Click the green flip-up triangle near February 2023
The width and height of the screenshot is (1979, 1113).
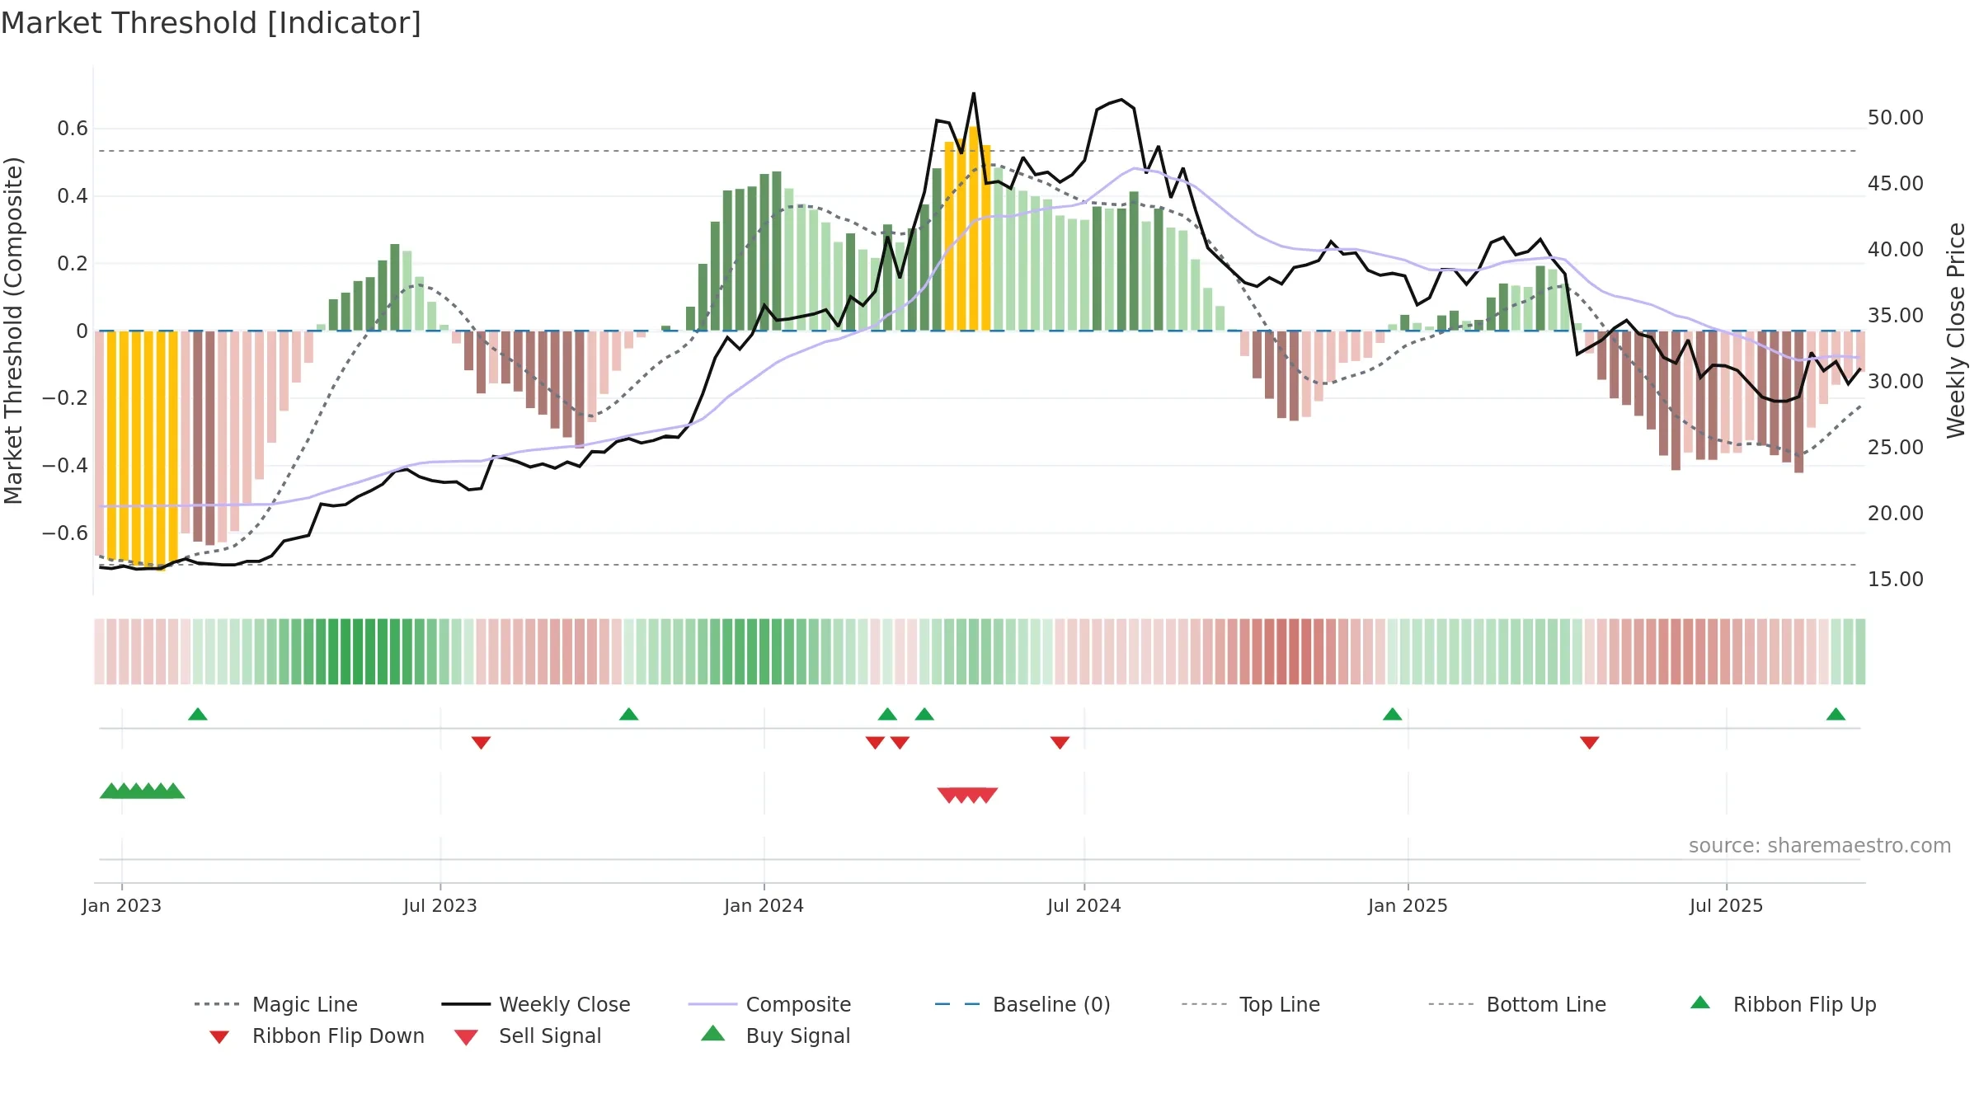(198, 714)
